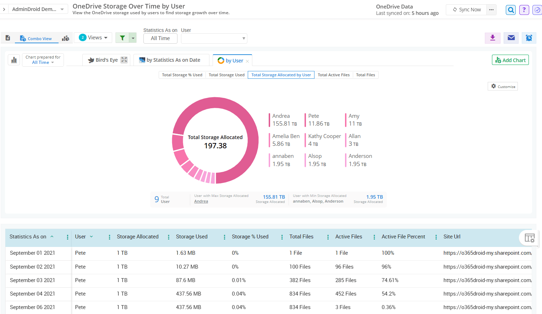
Task: Select the graph-only view icon
Action: point(66,37)
